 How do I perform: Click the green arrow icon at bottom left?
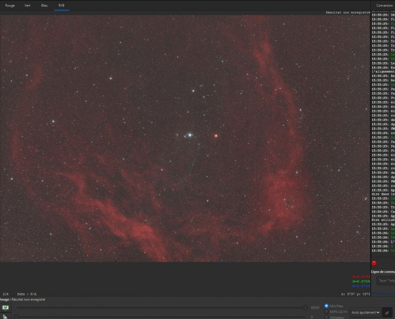coord(5,316)
